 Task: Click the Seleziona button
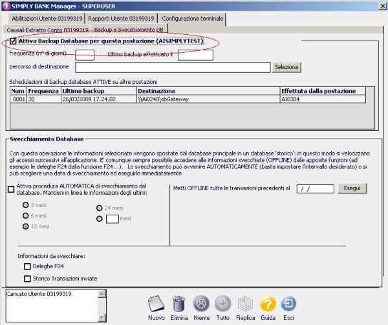tap(286, 67)
